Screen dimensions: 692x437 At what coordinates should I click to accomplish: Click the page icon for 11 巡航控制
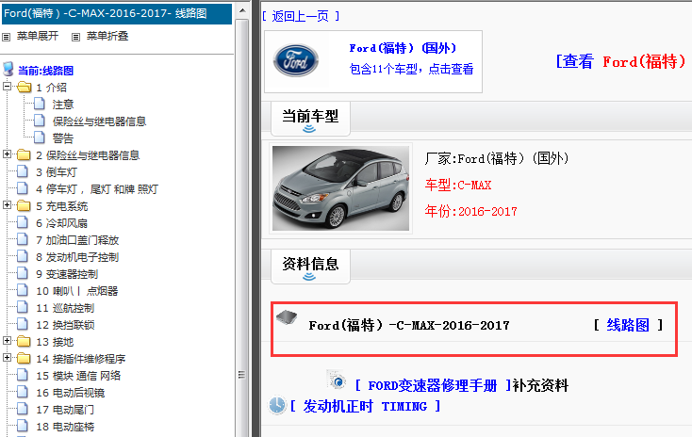[23, 308]
